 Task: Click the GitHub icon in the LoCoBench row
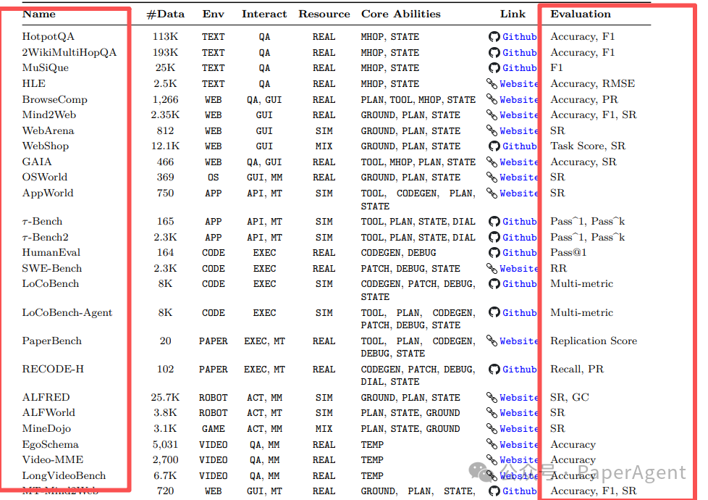[x=494, y=284]
